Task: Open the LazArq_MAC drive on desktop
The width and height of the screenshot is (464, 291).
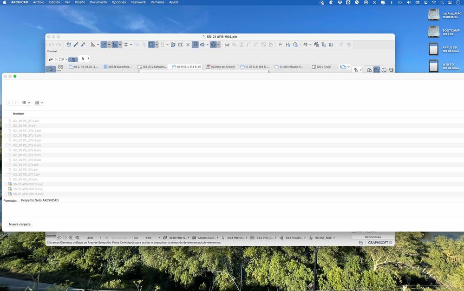Action: (x=444, y=15)
